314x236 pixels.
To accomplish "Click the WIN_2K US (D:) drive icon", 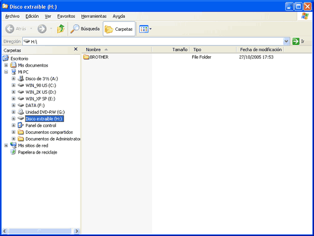I will [x=21, y=92].
